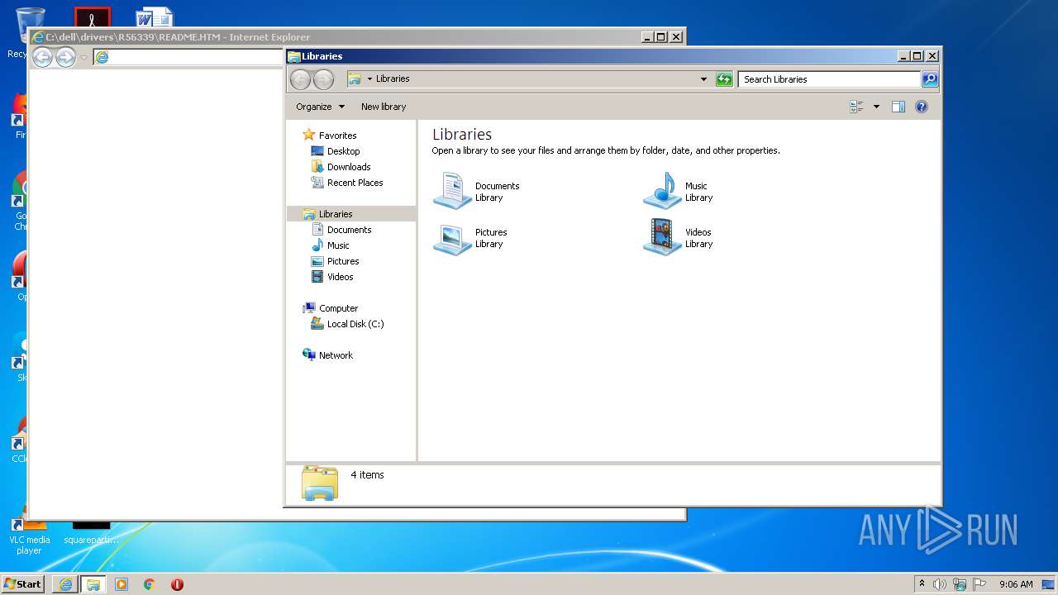Click the New library button
Viewport: 1058px width, 595px height.
[x=384, y=107]
